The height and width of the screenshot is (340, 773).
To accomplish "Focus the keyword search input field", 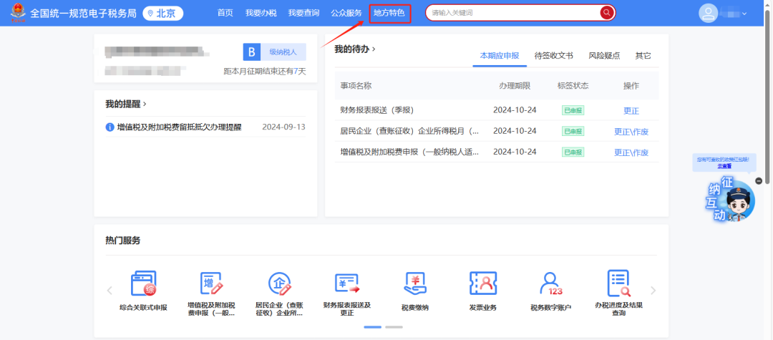I will tap(512, 13).
